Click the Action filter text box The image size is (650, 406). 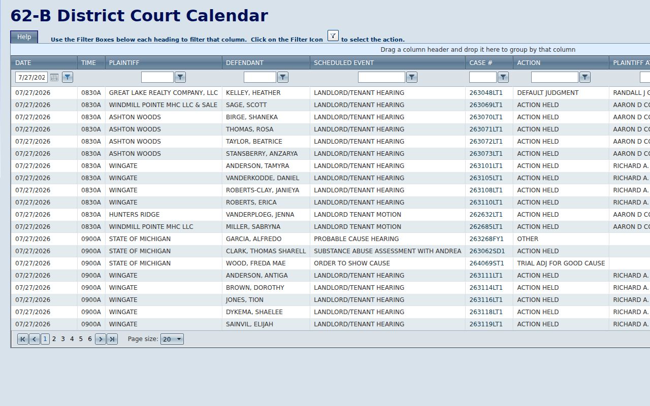point(555,77)
